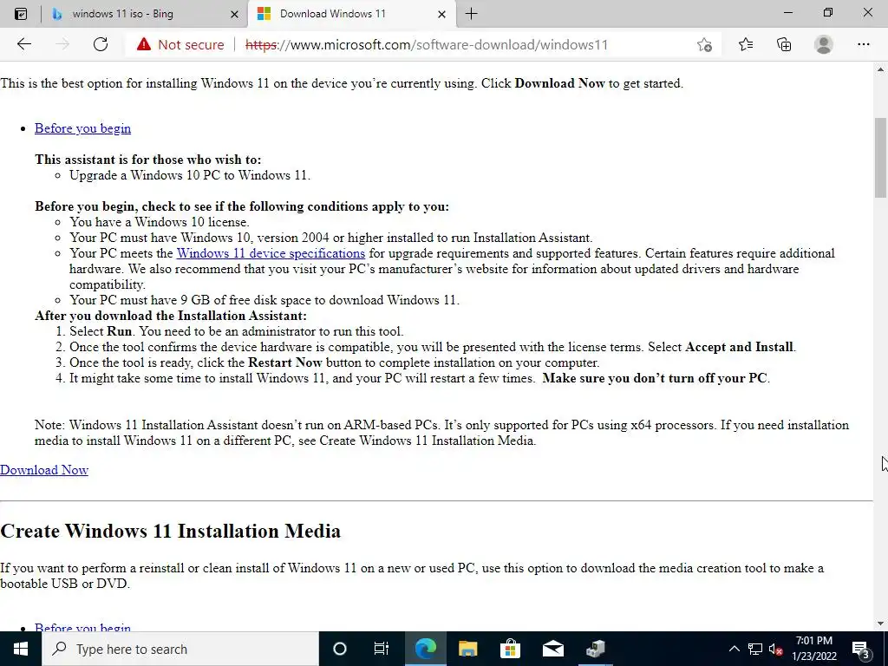Image resolution: width=888 pixels, height=666 pixels.
Task: Click the address bar URL
Action: click(x=427, y=45)
